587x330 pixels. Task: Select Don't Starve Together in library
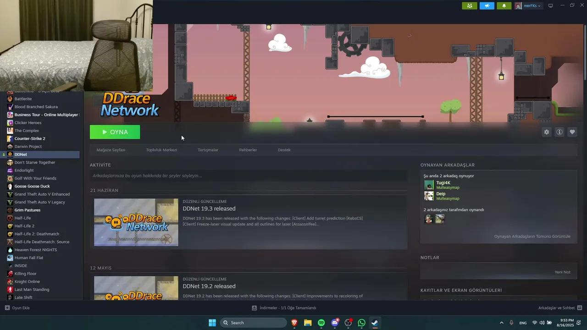(35, 162)
